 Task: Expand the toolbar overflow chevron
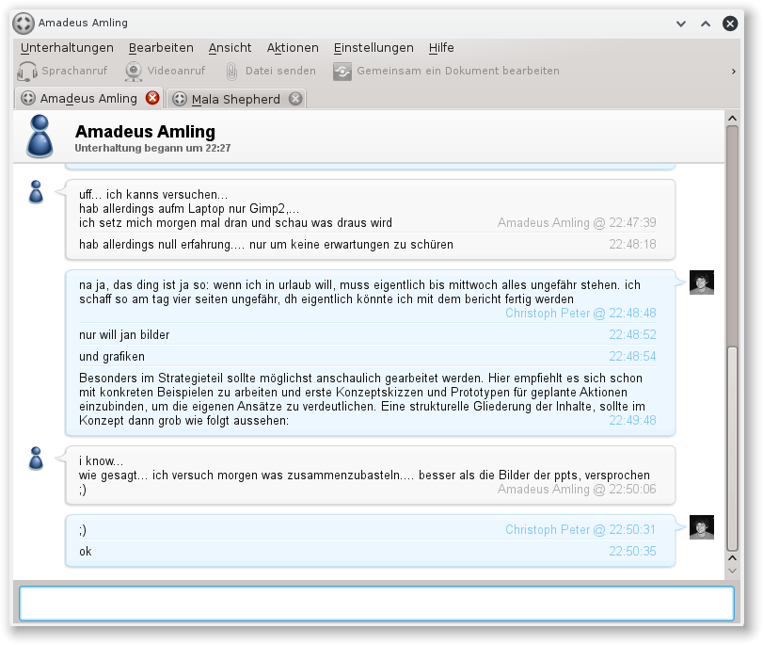(x=733, y=72)
